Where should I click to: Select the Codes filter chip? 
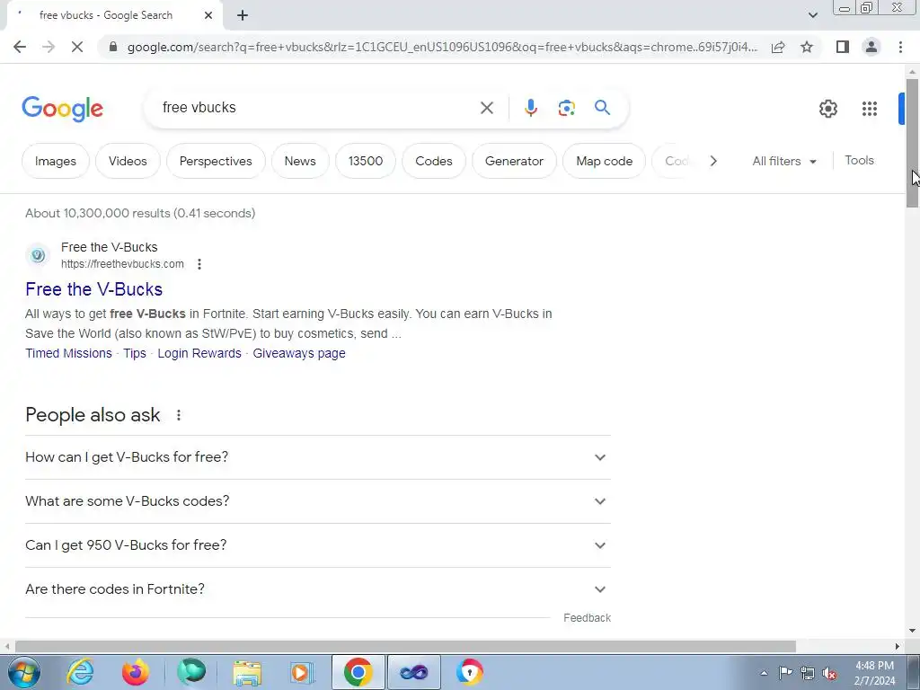[434, 161]
